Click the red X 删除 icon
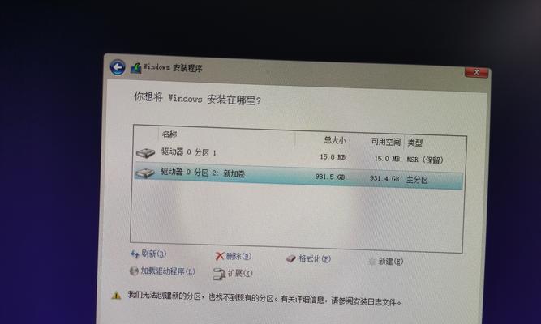This screenshot has width=541, height=324. click(220, 256)
